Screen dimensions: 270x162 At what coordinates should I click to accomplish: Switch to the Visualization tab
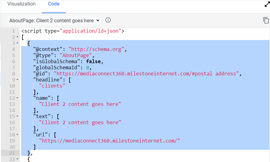tap(21, 4)
